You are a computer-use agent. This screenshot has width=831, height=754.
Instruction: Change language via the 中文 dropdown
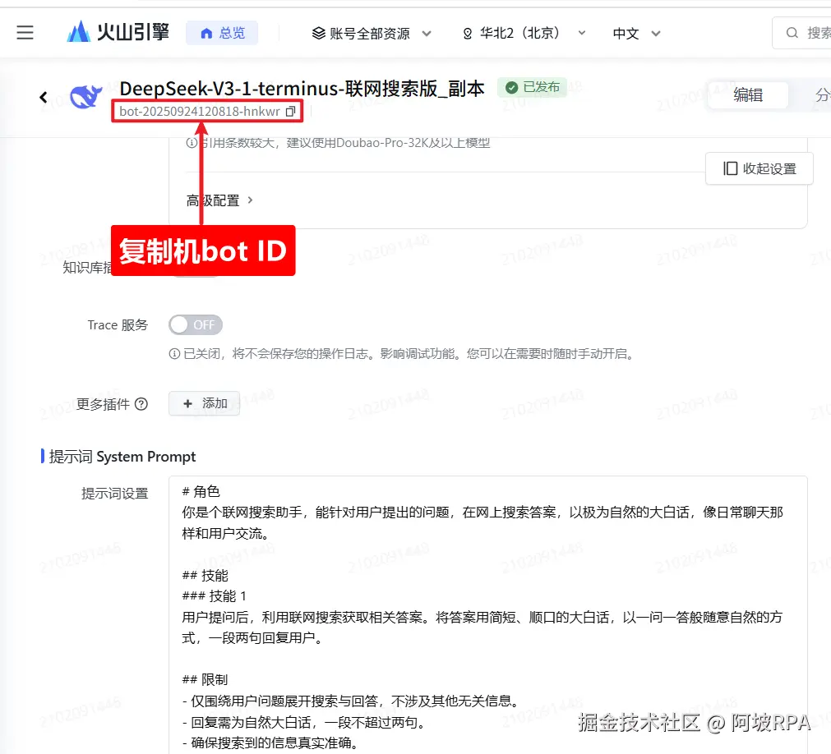(636, 34)
